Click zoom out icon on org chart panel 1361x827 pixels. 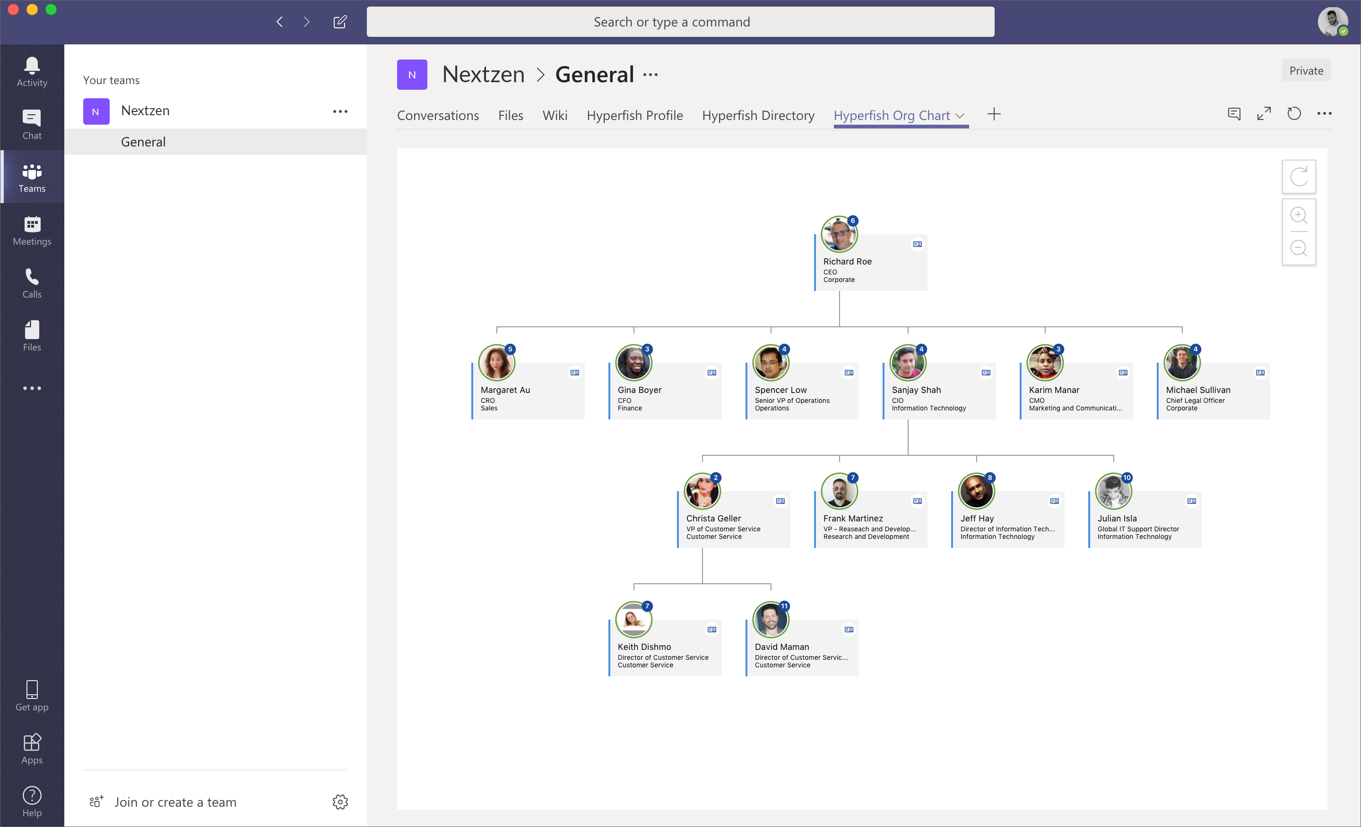(1298, 248)
